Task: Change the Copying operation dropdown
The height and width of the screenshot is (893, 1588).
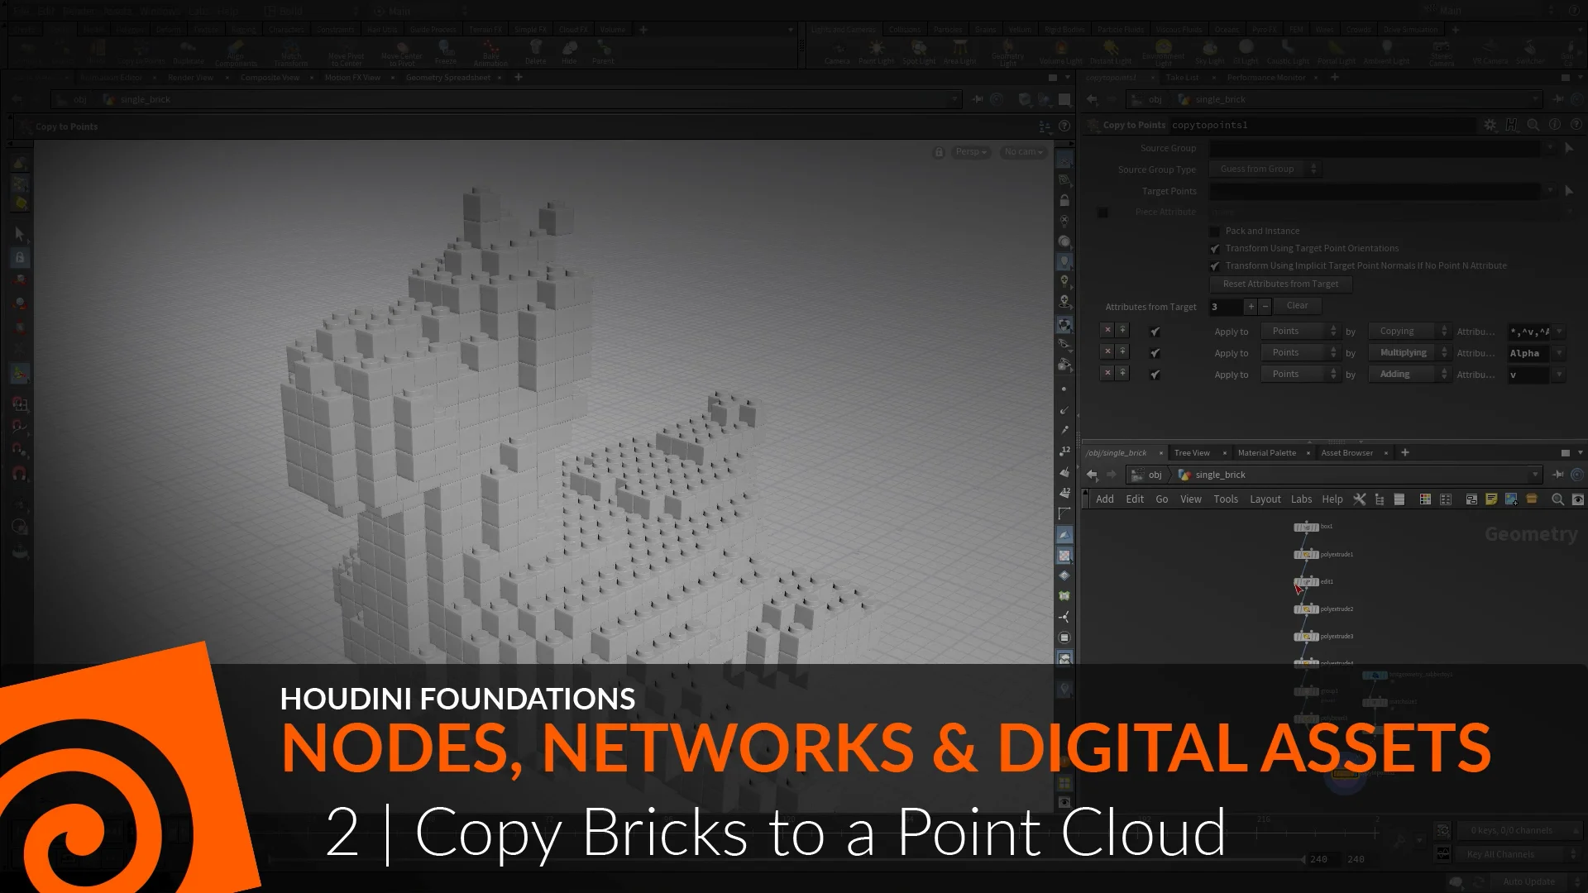Action: pyautogui.click(x=1410, y=331)
